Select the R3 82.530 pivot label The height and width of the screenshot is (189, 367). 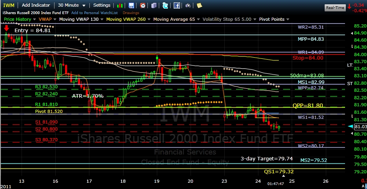coord(46,87)
